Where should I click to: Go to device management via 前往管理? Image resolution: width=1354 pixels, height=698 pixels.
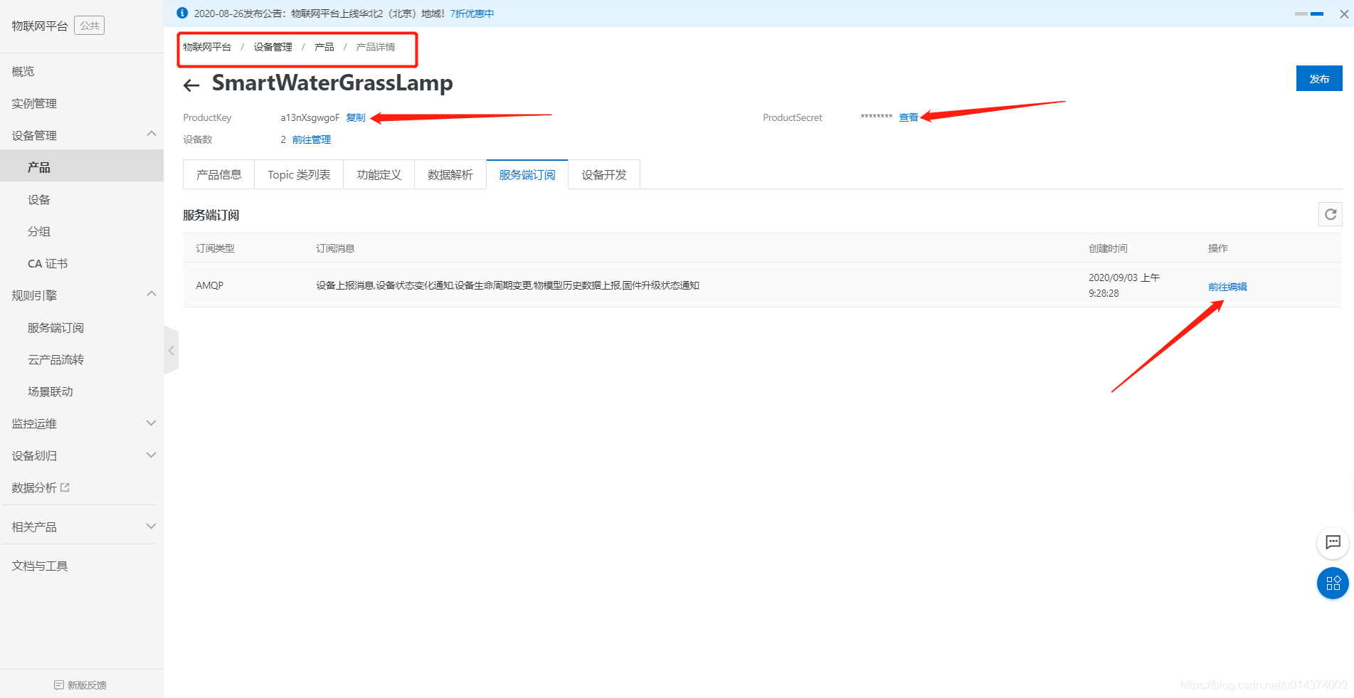pyautogui.click(x=312, y=140)
